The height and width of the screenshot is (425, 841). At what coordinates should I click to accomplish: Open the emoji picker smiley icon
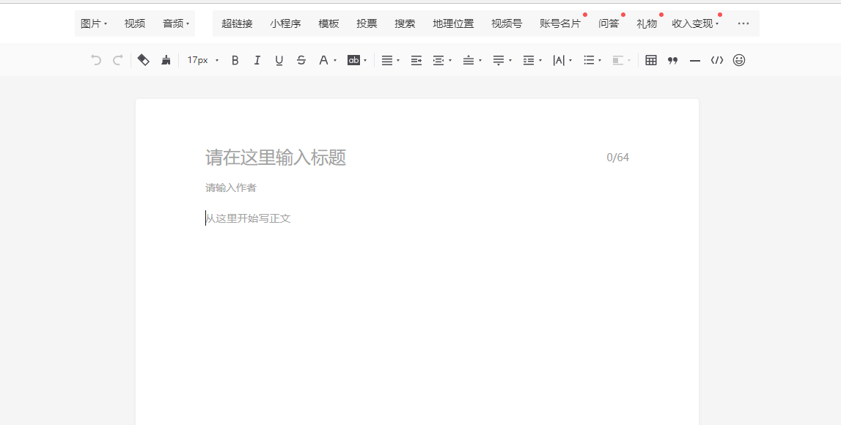739,60
